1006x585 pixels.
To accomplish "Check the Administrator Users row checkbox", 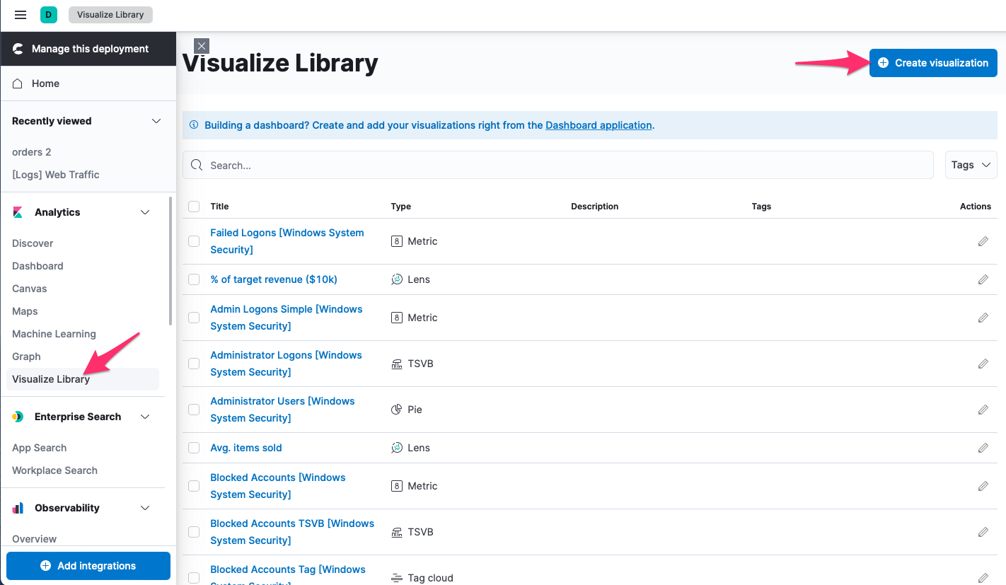I will [x=193, y=410].
